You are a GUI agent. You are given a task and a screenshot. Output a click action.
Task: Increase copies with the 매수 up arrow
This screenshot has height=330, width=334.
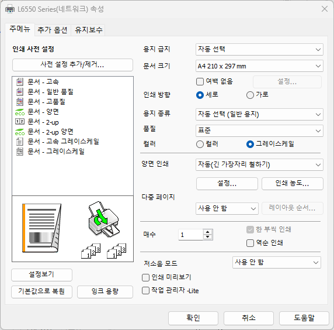tap(208, 232)
